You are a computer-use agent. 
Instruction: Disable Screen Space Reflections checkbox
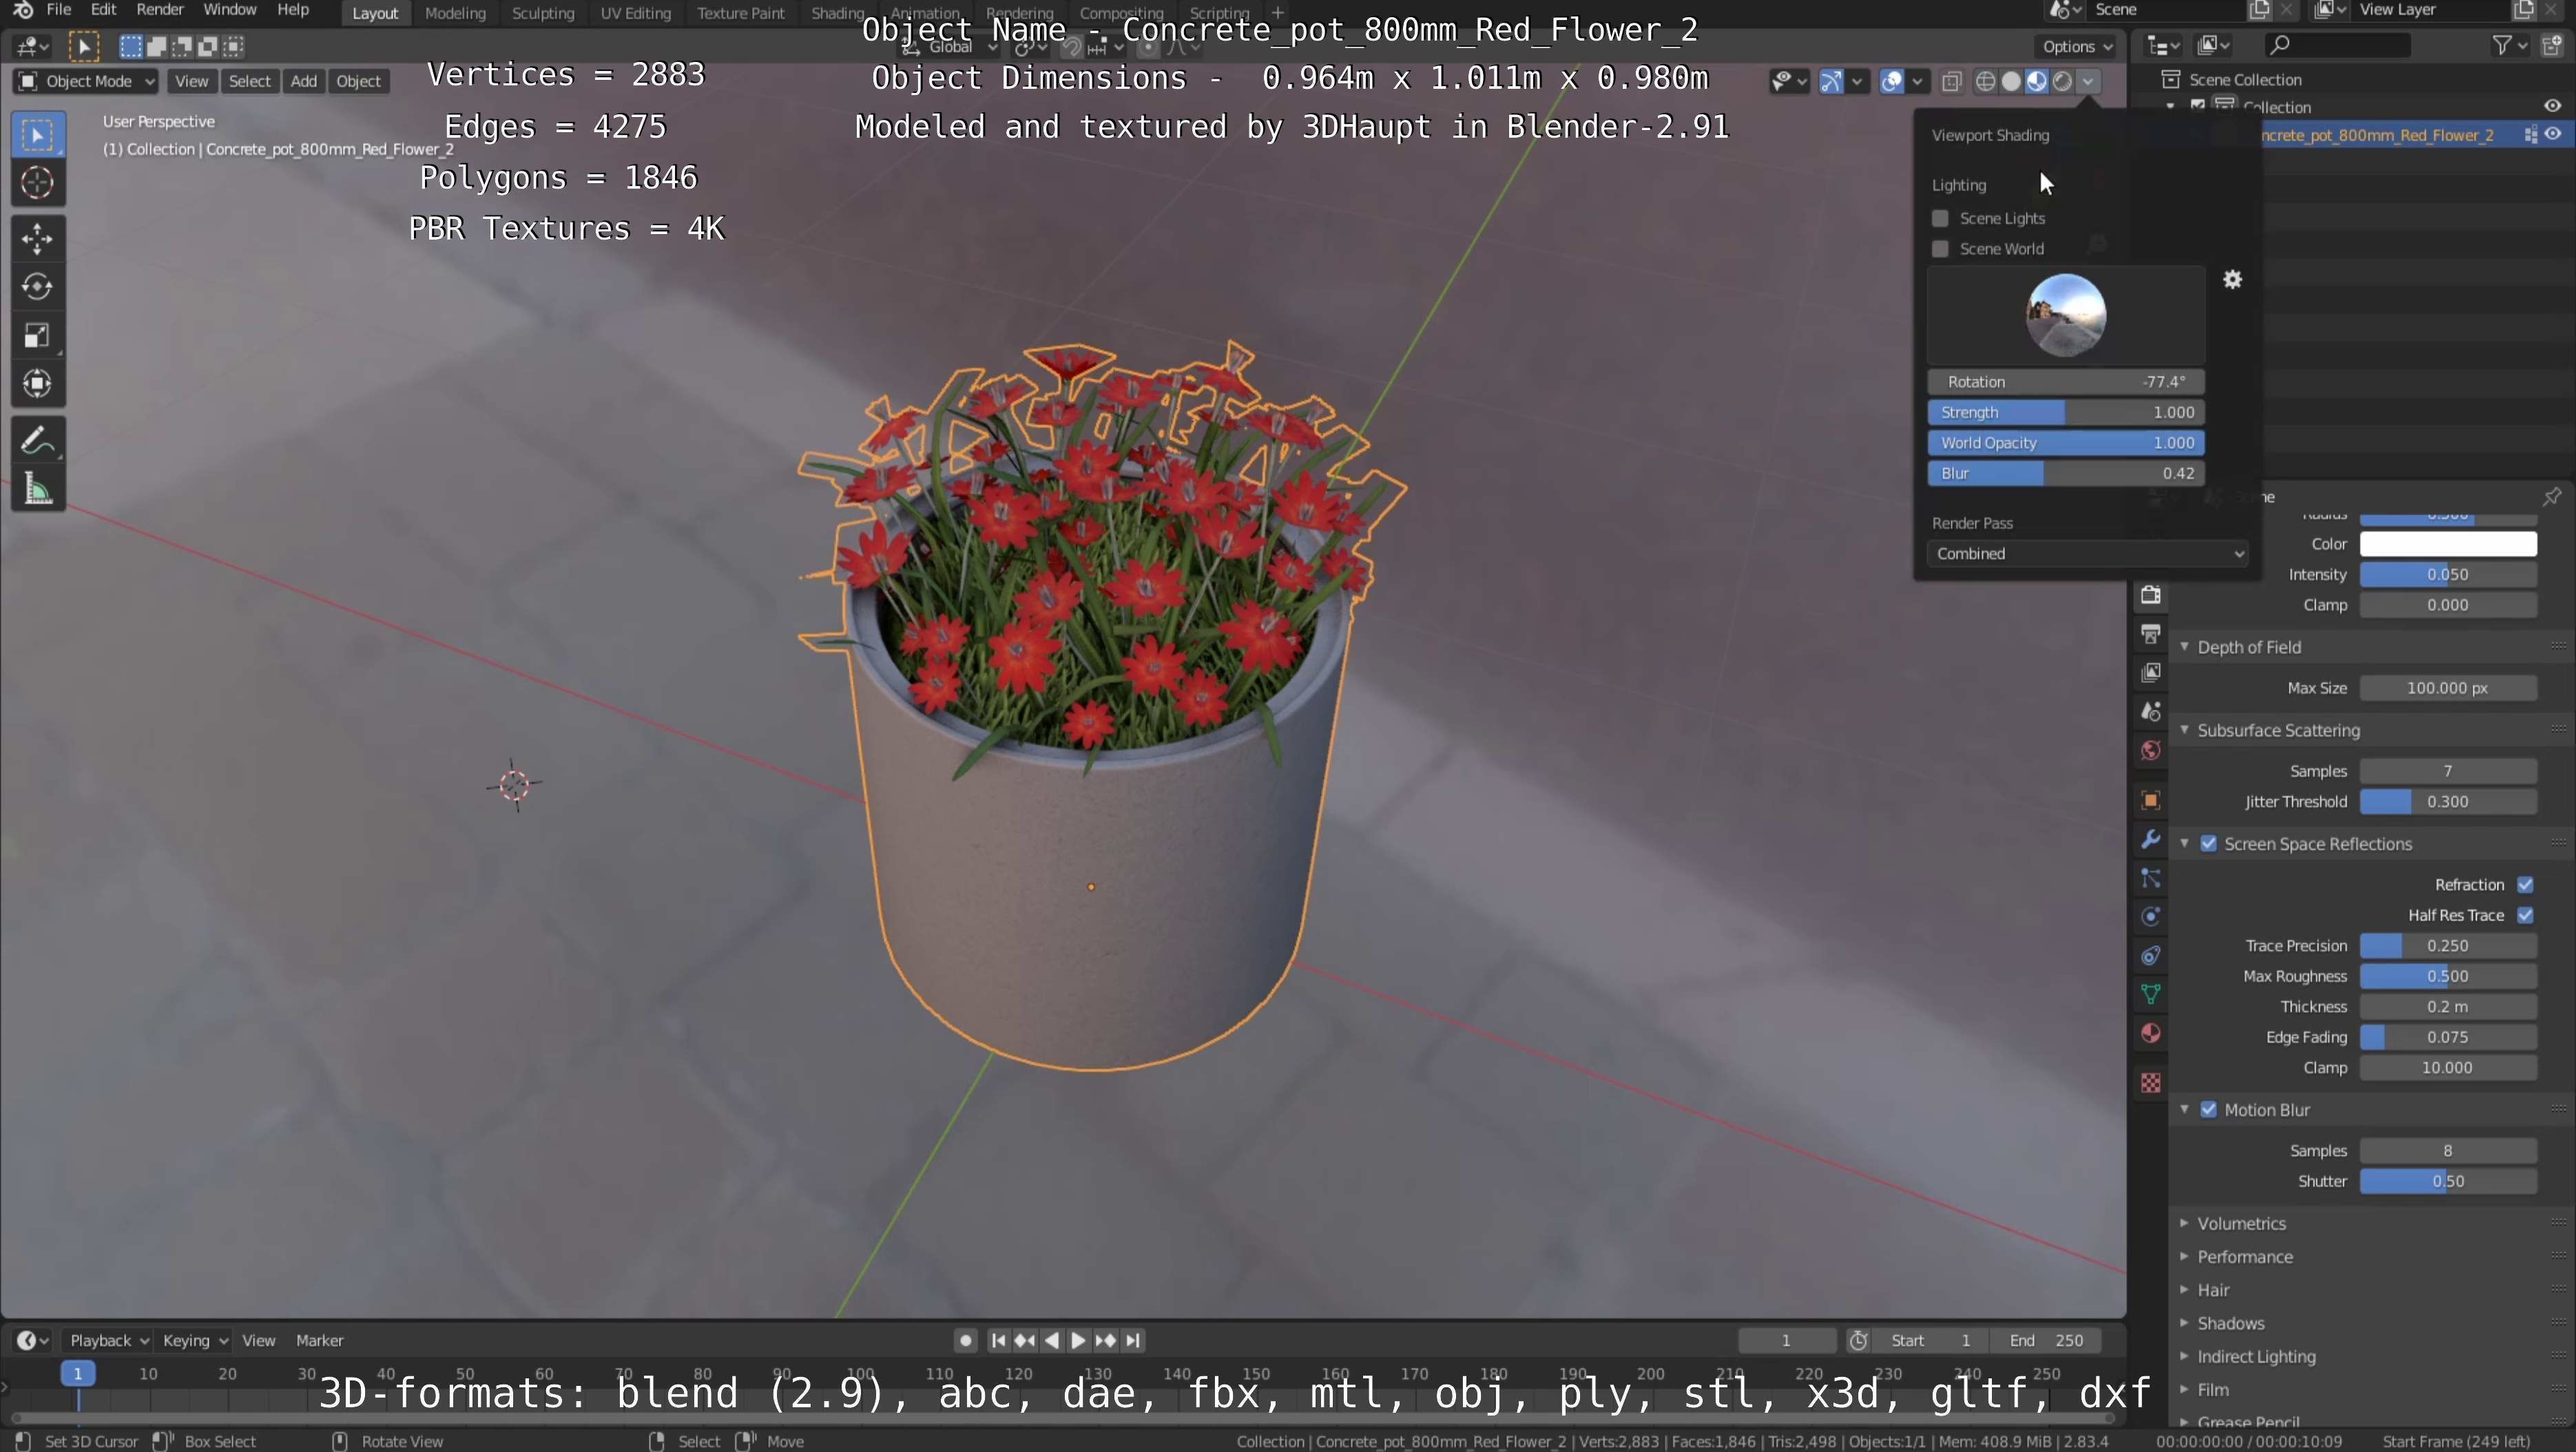click(x=2209, y=845)
